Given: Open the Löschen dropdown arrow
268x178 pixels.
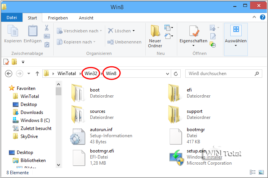Looking at the screenshot, I should pos(134,31).
